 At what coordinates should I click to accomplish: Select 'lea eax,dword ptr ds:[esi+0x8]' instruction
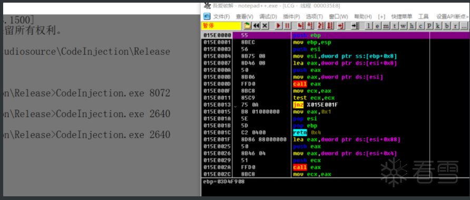pyautogui.click(x=345, y=63)
